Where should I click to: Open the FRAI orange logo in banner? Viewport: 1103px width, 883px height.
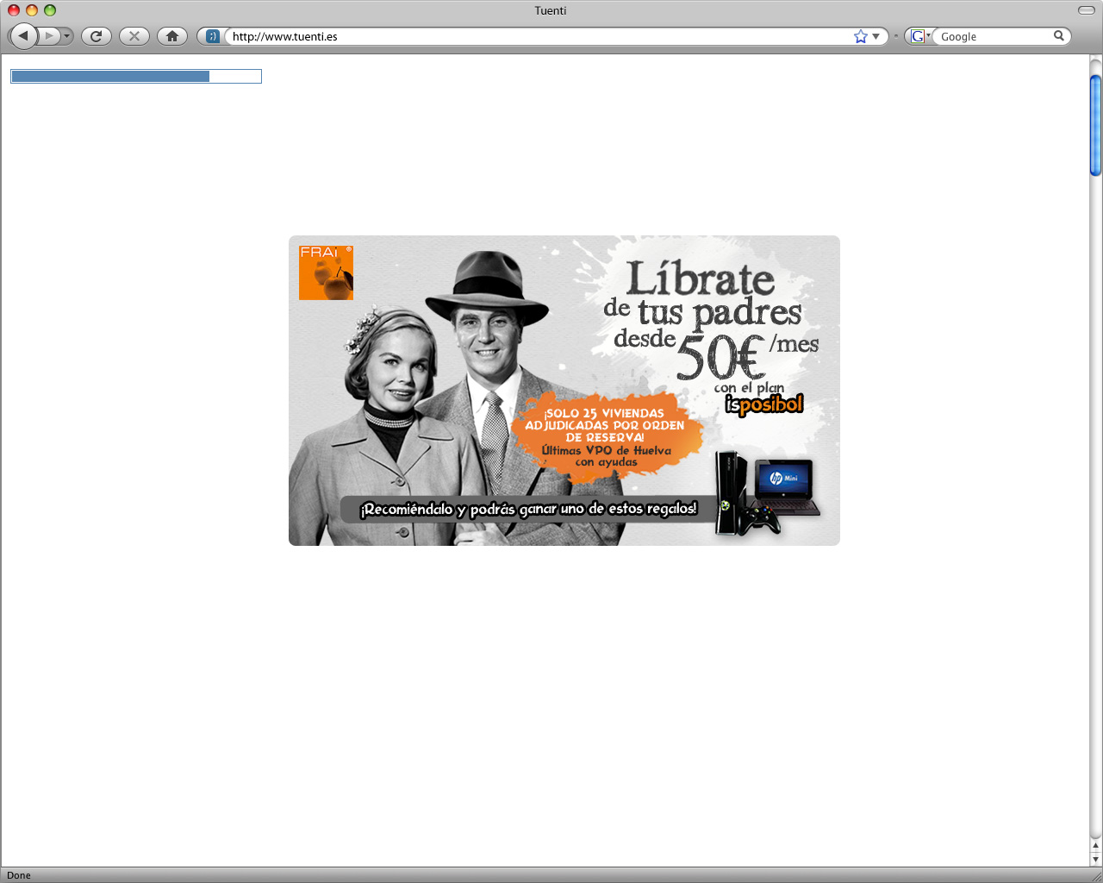click(x=326, y=272)
